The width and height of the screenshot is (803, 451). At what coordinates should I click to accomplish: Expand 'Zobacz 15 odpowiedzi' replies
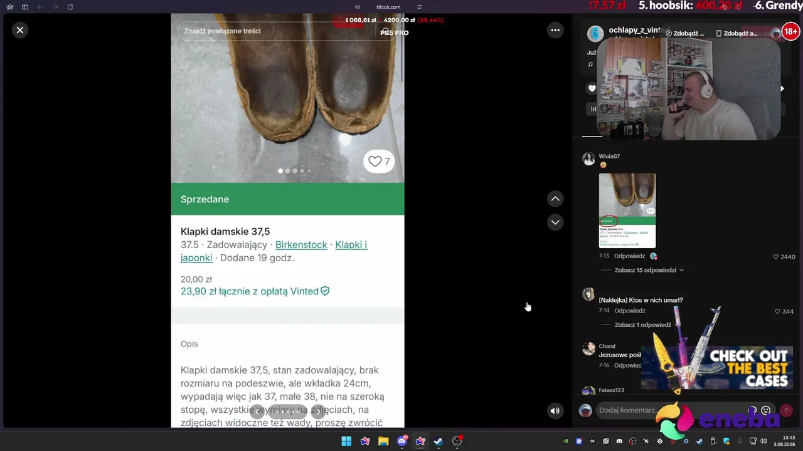[x=649, y=270]
